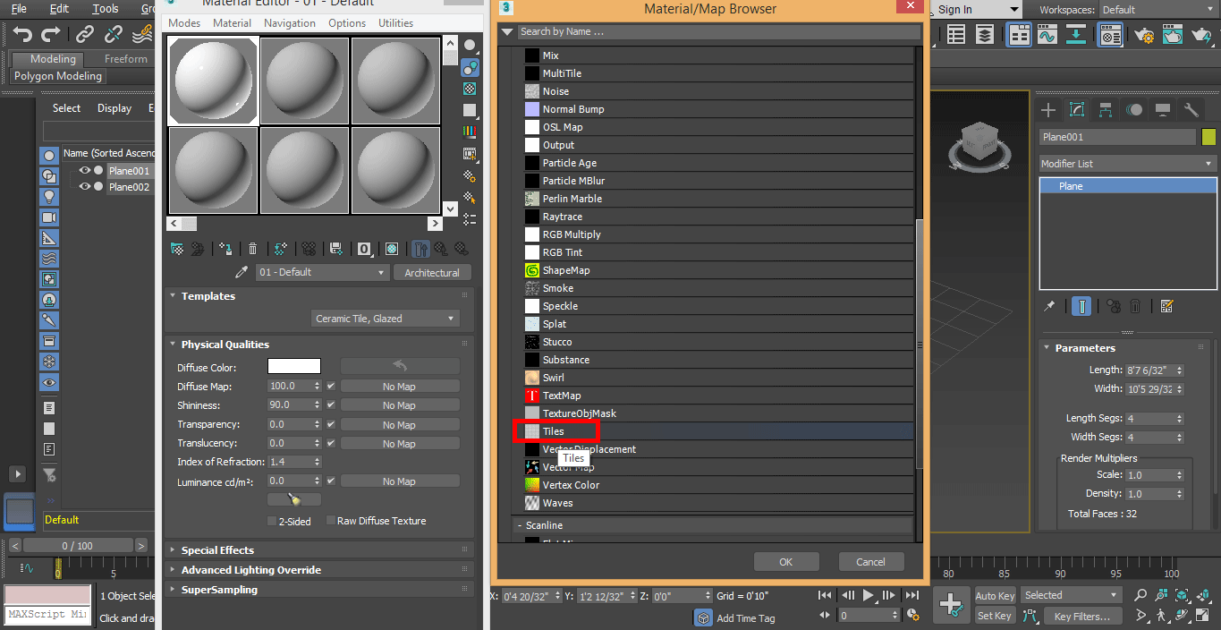
Task: Click the Pin Stack icon
Action: coord(1050,306)
